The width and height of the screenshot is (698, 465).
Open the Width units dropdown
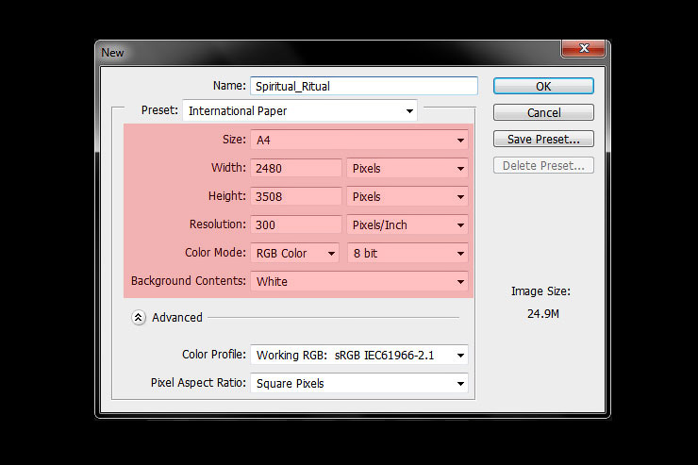point(407,169)
